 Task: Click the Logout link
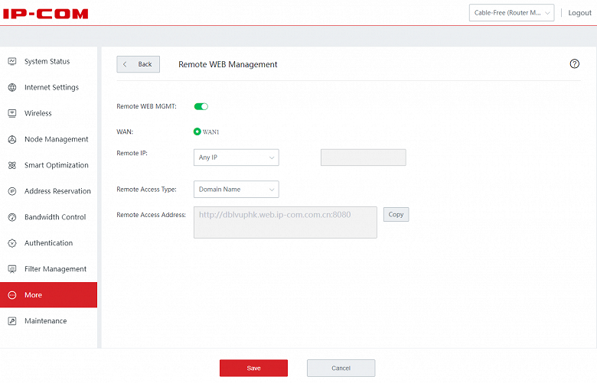[579, 13]
